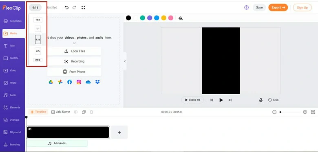
Task: Click the undo arrow icon
Action: (x=66, y=8)
